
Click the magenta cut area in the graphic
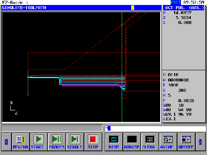pos(94,86)
